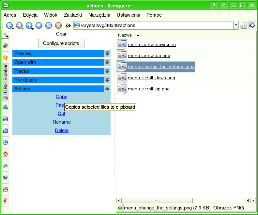Viewport: 258px width, 215px height.
Task: Open the Edycja menu
Action: click(30, 15)
